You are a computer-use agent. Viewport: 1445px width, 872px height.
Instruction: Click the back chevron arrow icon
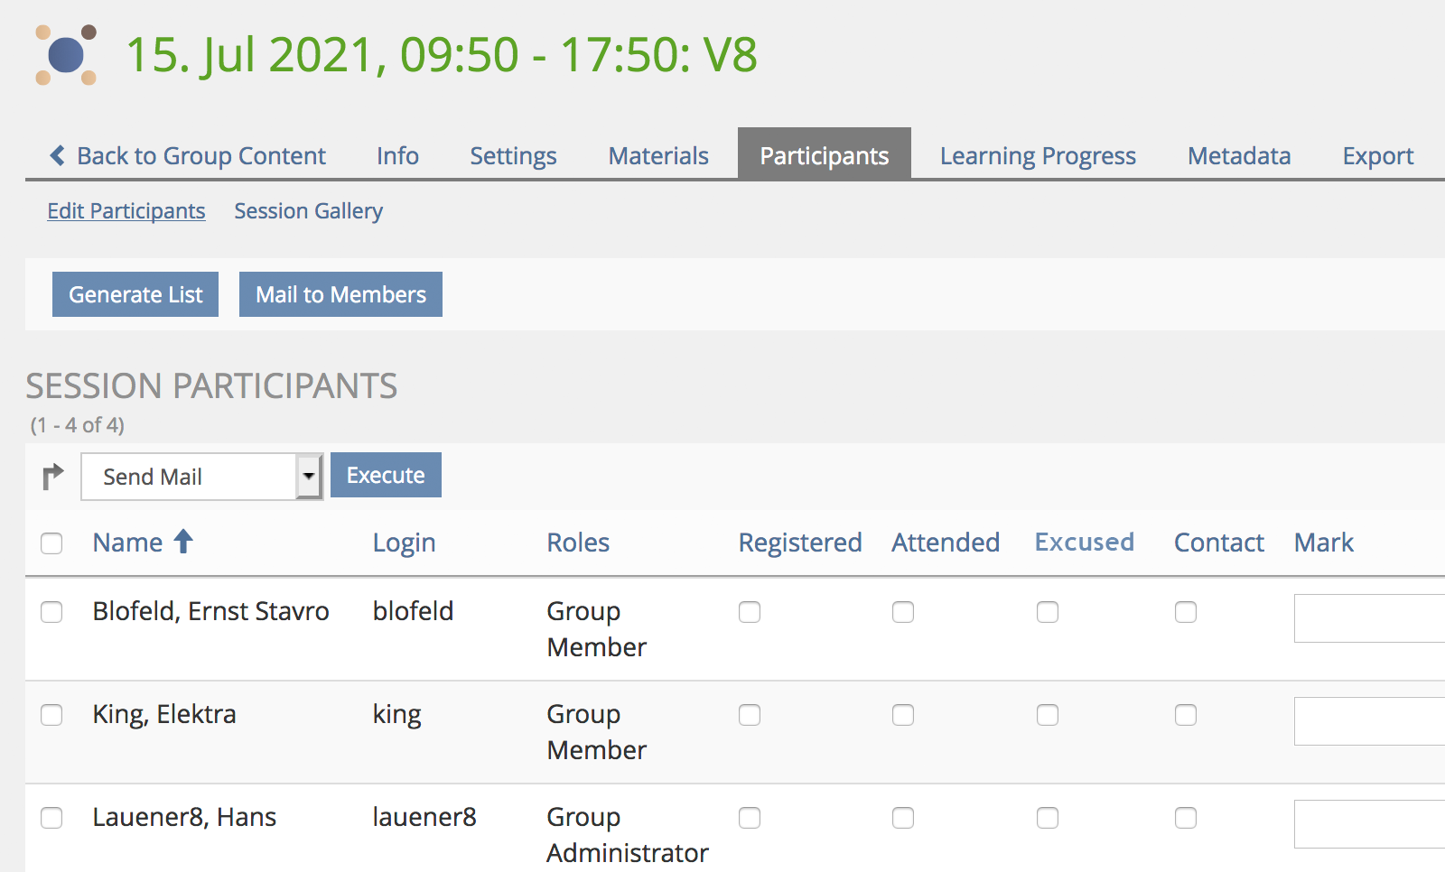coord(58,155)
